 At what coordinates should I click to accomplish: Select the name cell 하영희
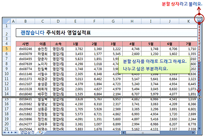click(42, 54)
